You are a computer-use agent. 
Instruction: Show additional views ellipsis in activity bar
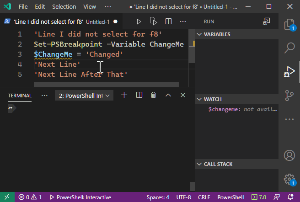click(x=289, y=119)
